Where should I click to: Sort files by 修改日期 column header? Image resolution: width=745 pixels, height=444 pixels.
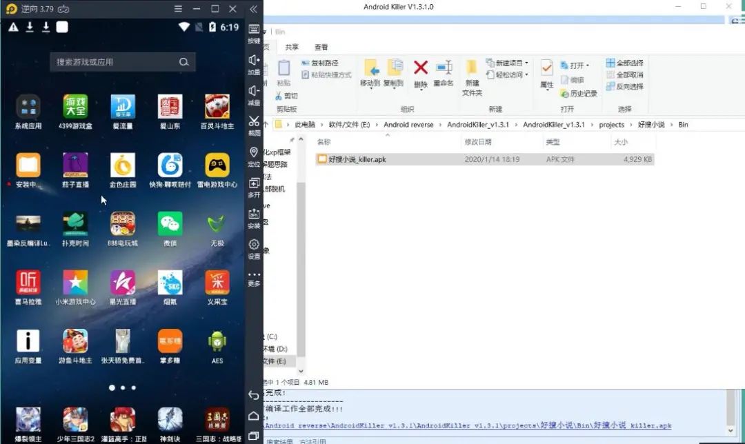(x=478, y=141)
